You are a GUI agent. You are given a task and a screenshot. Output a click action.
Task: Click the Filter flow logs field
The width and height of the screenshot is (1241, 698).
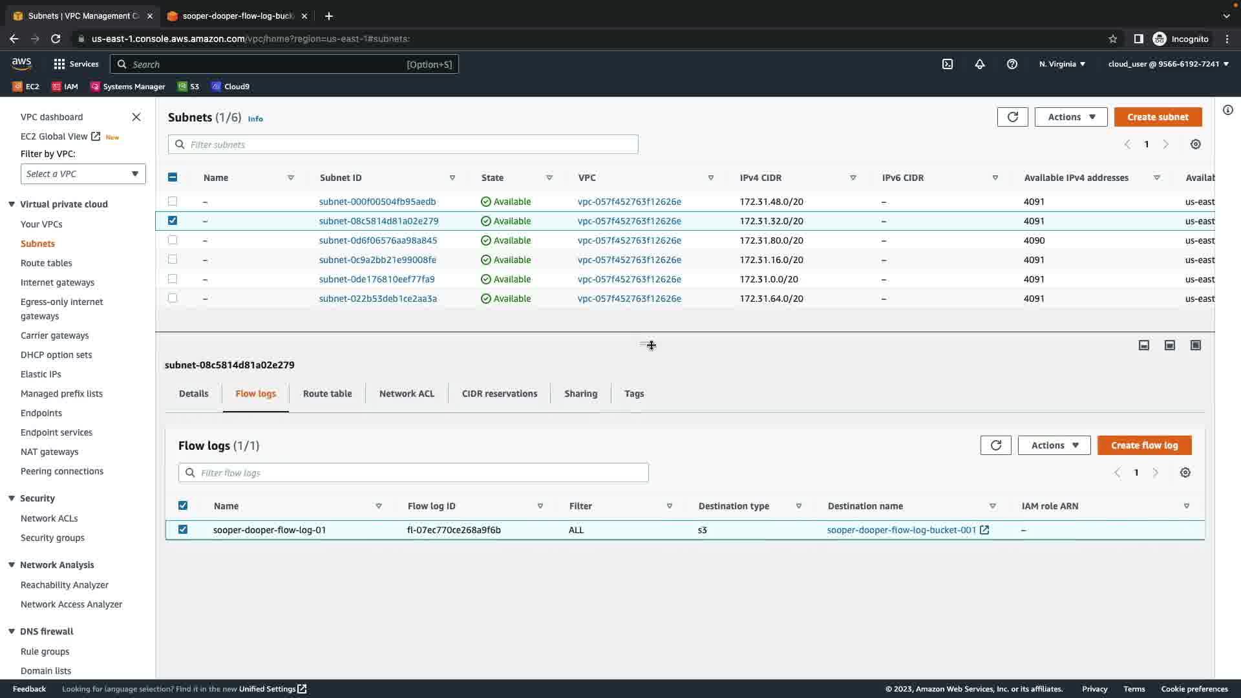(414, 473)
